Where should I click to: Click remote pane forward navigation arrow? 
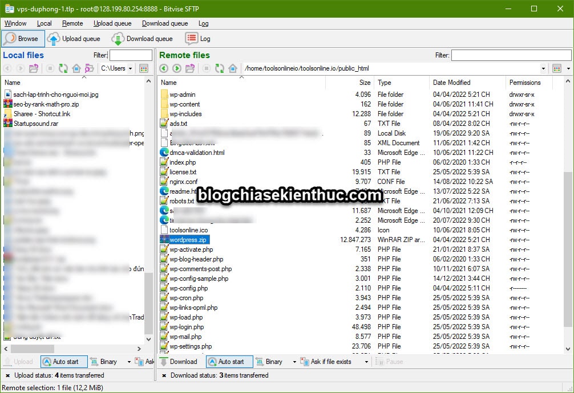point(177,68)
